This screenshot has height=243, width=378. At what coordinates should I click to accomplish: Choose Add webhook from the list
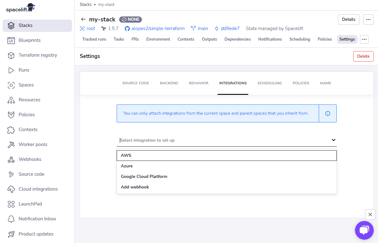coord(227,187)
